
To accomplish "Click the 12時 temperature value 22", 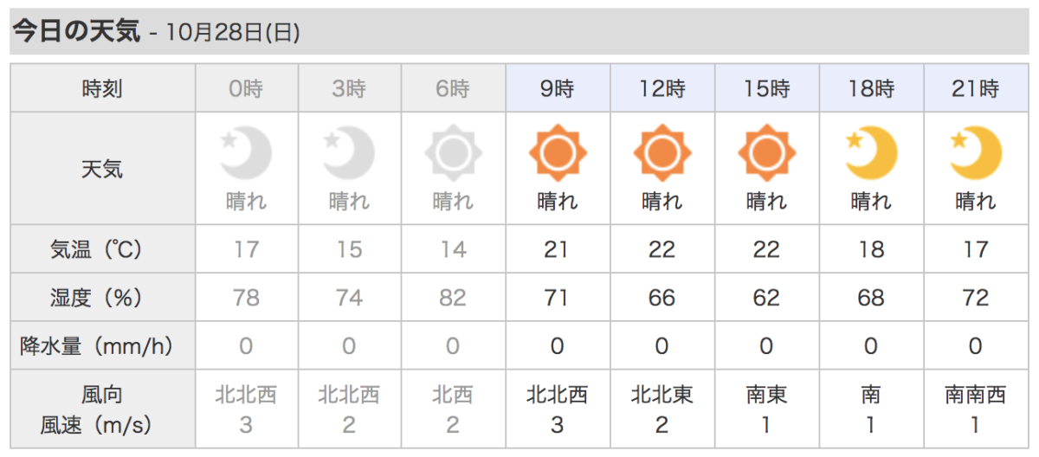I will tap(662, 249).
